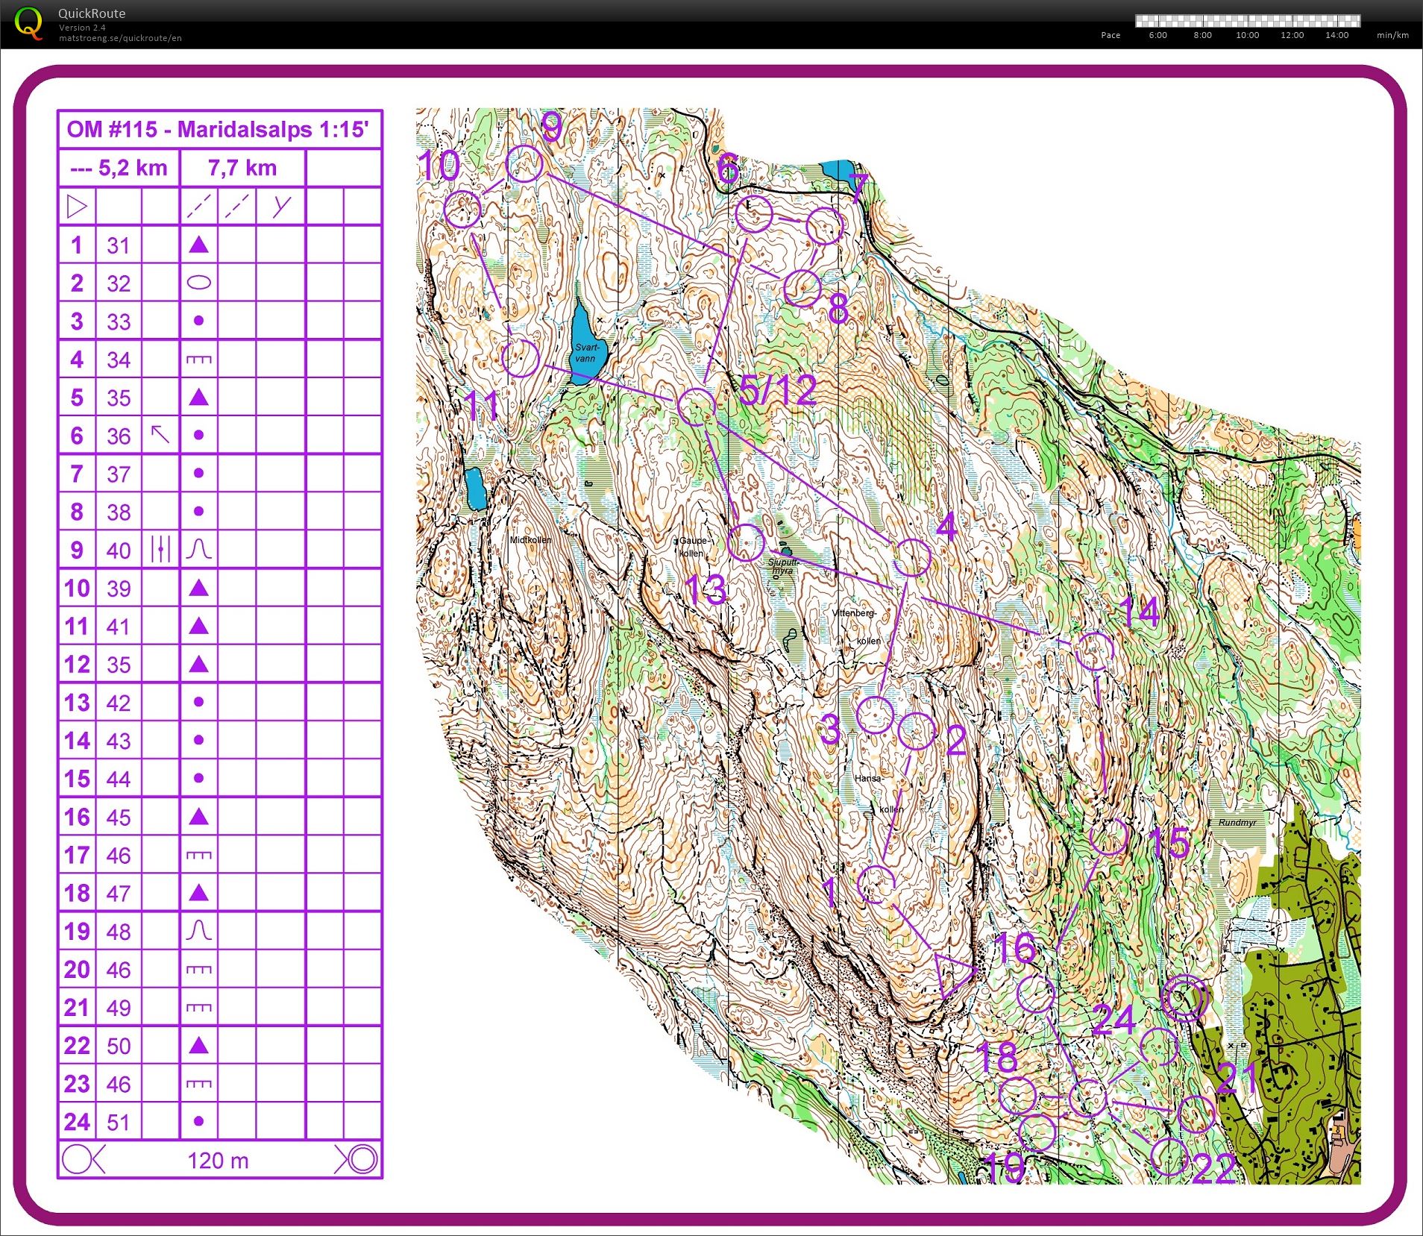The height and width of the screenshot is (1236, 1423).
Task: Click control circle 14 on the map
Action: point(1095,650)
